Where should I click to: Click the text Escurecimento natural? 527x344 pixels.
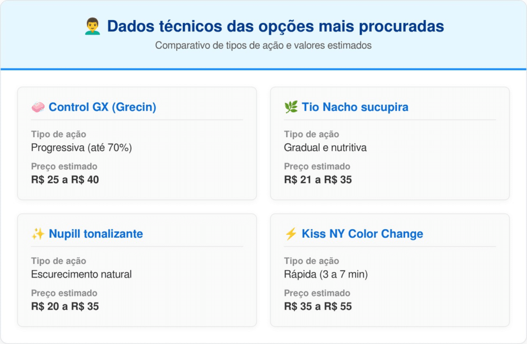[x=81, y=274]
